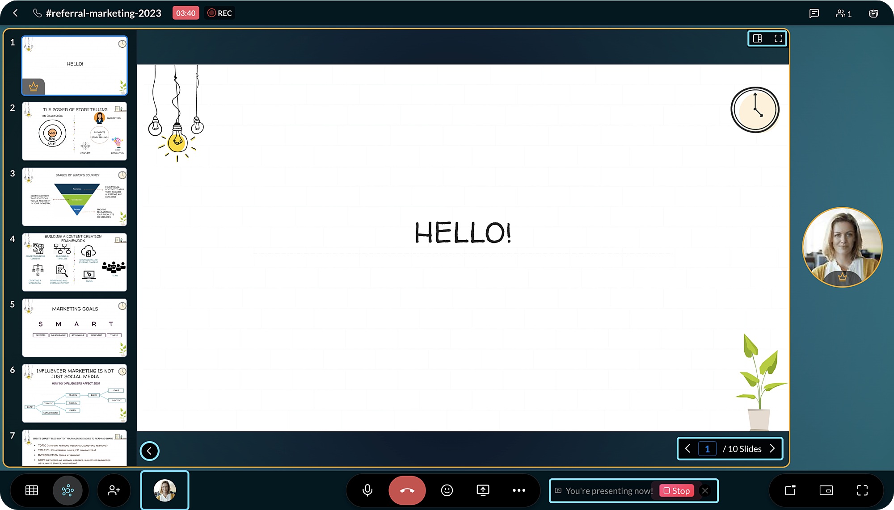The width and height of the screenshot is (894, 510).
Task: Toggle the slide side panel layout
Action: (x=757, y=38)
